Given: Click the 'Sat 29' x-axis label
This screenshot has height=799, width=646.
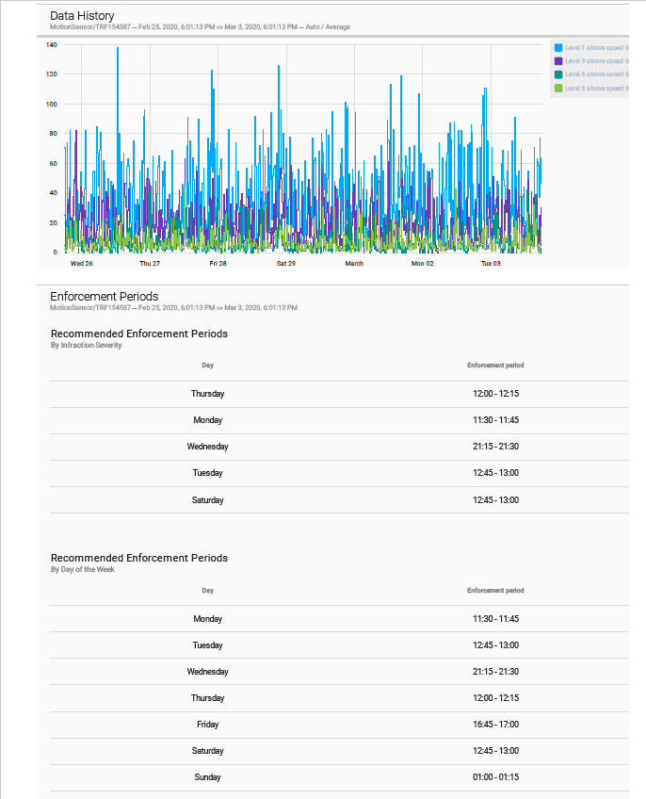Looking at the screenshot, I should [286, 264].
